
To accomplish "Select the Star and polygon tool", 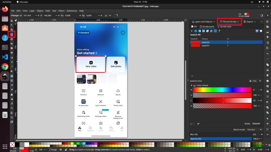I will click(x=12, y=44).
